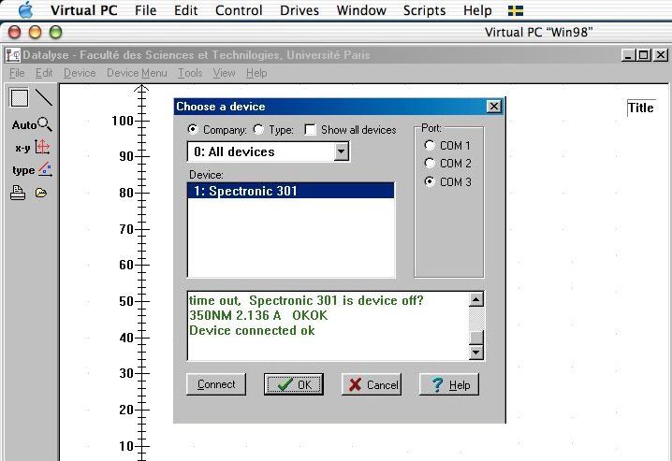Click the time out log message line
This screenshot has height=461, width=672.
point(306,300)
